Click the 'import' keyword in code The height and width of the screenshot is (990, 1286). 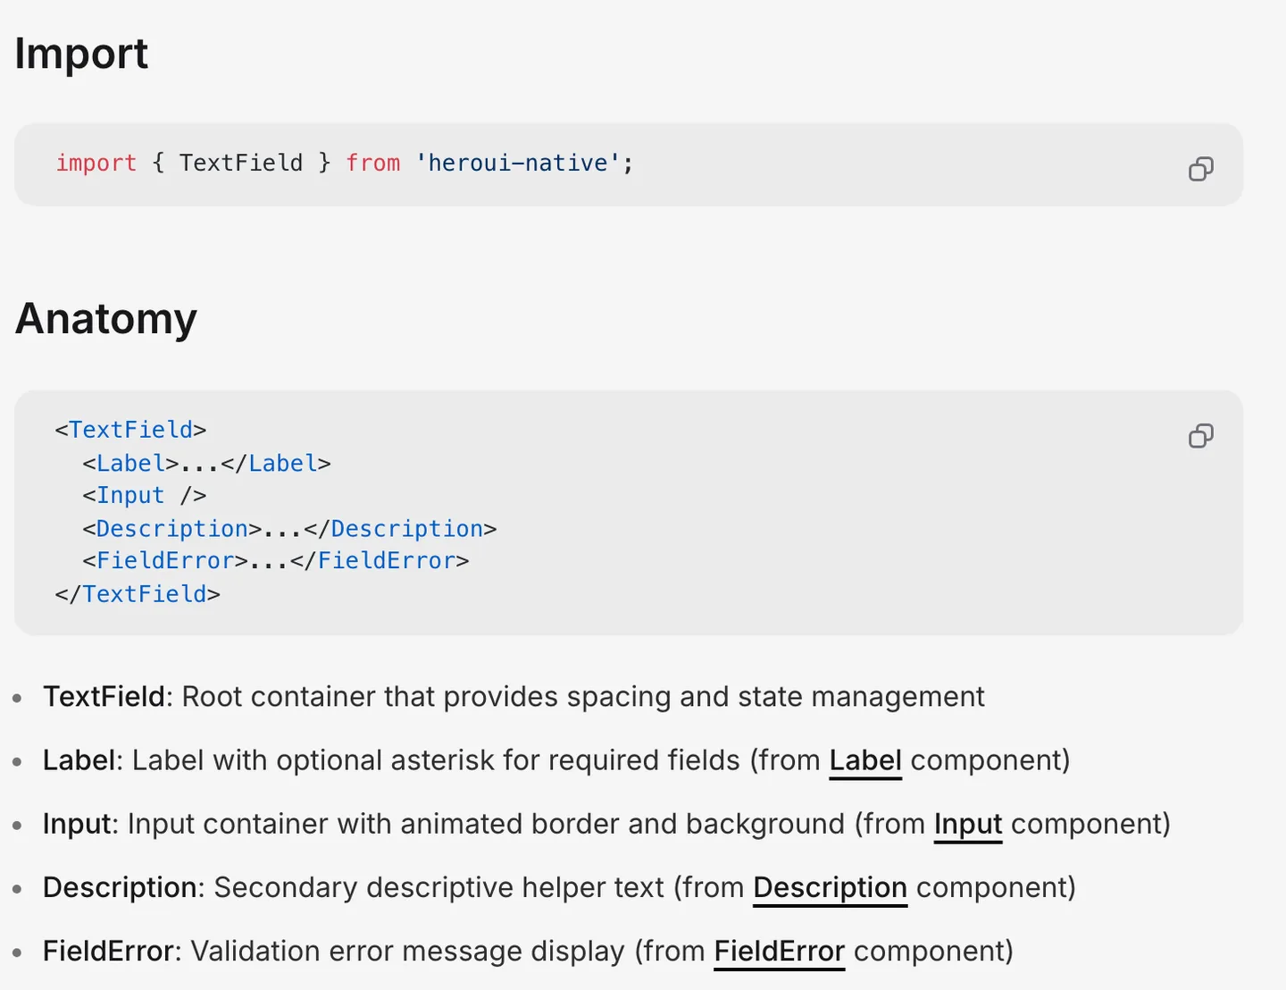pyautogui.click(x=96, y=163)
